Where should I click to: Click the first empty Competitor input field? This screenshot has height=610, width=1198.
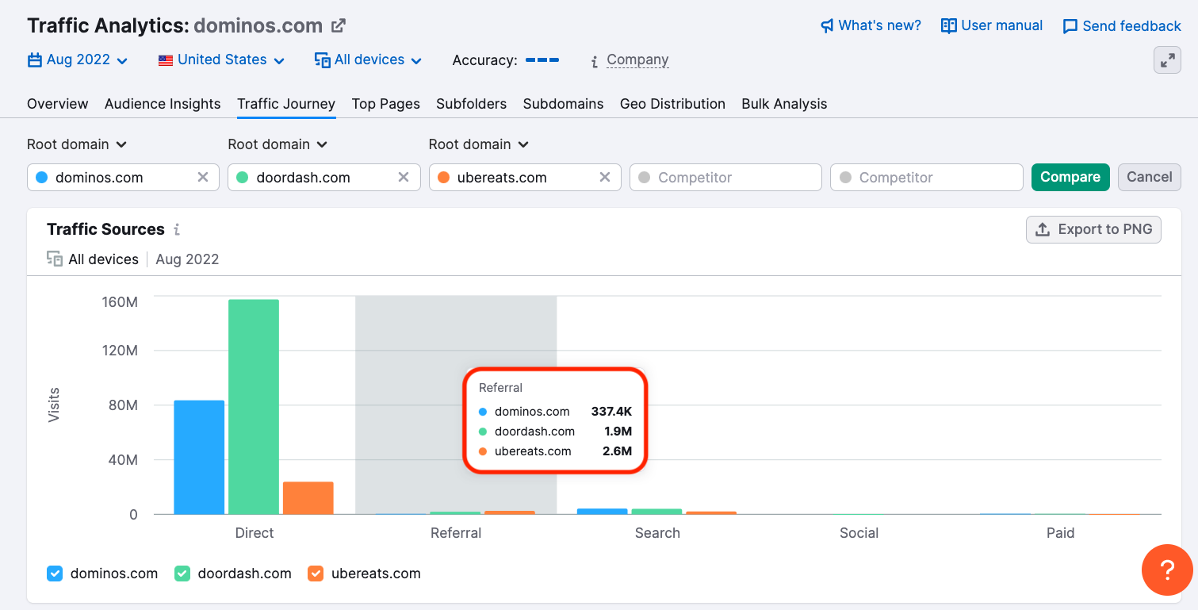tap(725, 178)
